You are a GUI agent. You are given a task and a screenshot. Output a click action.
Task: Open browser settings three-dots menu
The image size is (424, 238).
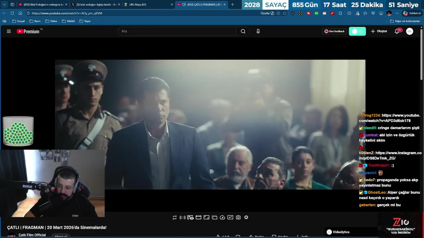tap(397, 13)
